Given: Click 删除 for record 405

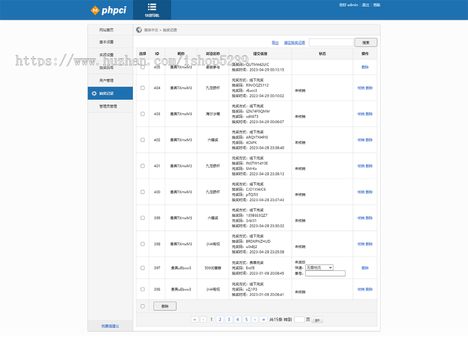Looking at the screenshot, I should tap(365, 67).
